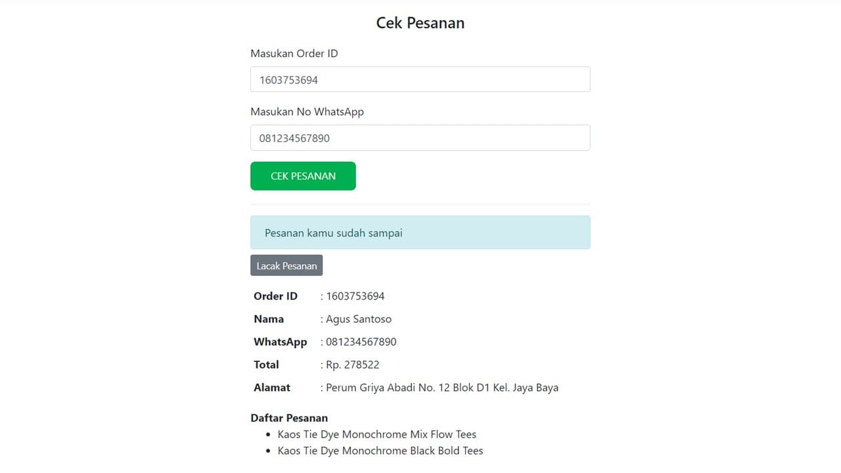Click the "Masukan Order ID" field label

(x=294, y=53)
